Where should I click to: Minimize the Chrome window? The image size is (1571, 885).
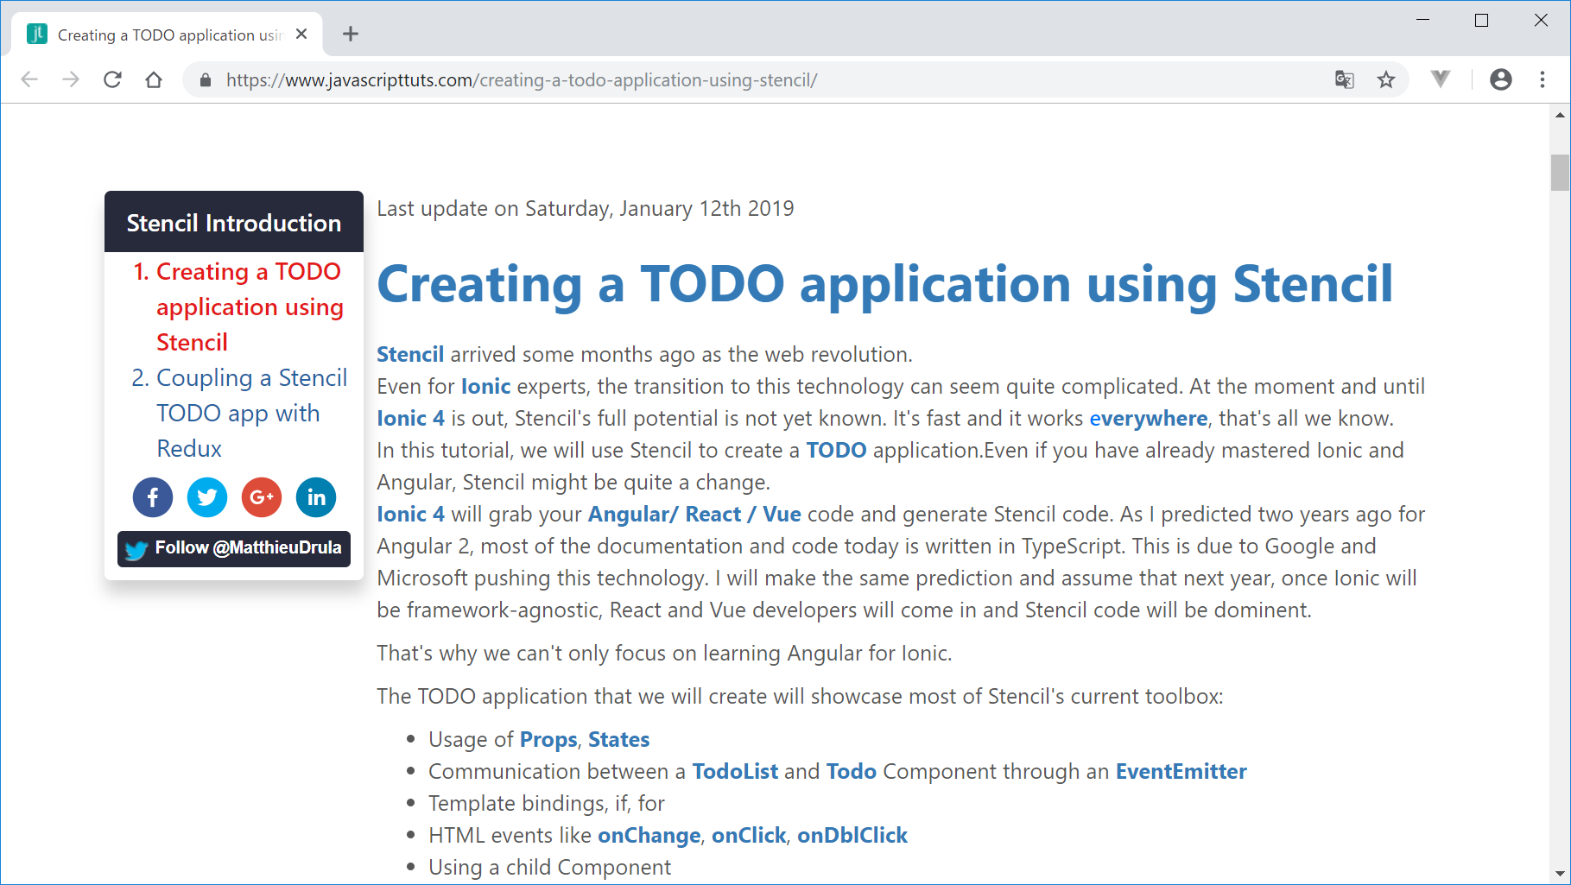[x=1423, y=20]
